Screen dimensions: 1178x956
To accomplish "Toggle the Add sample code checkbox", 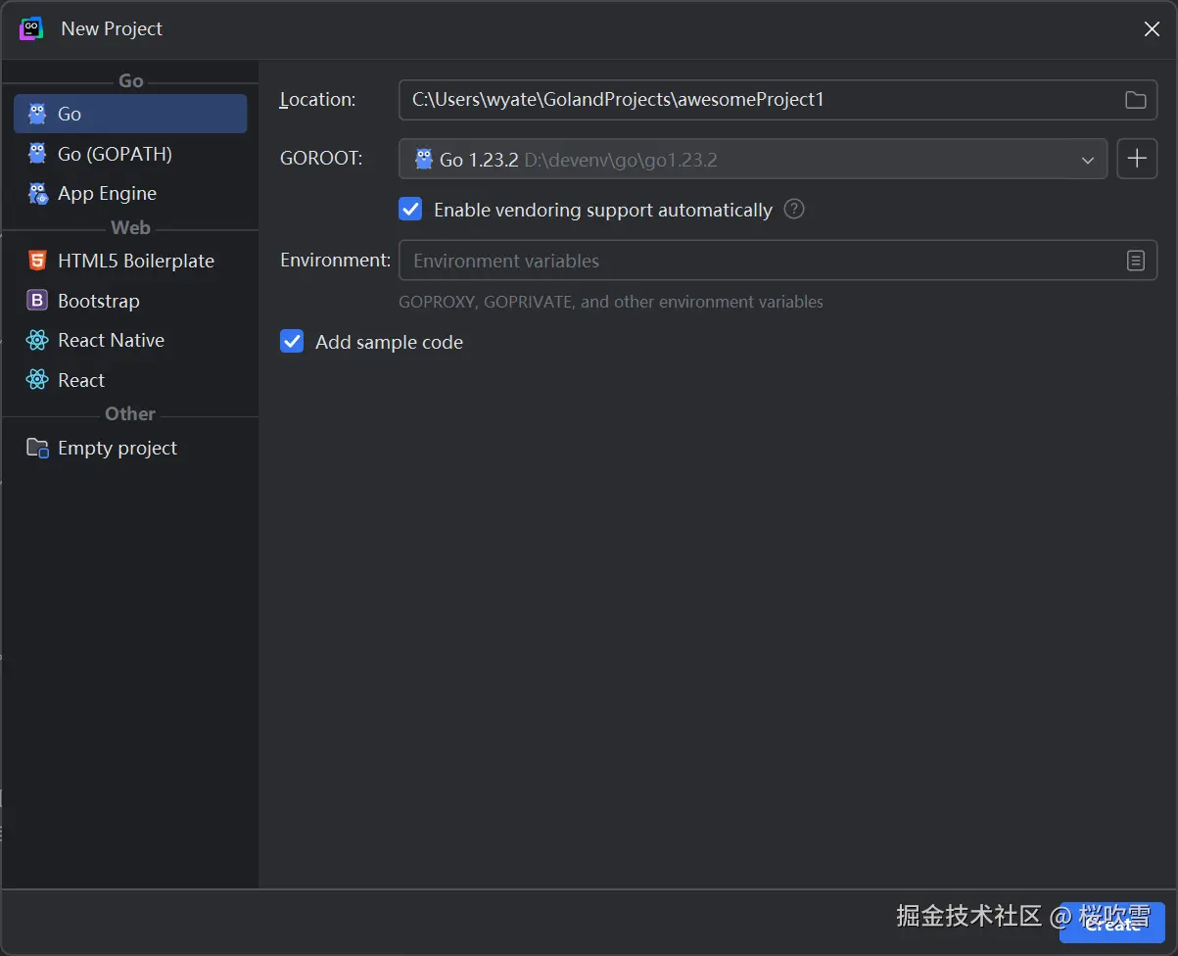I will tap(292, 342).
